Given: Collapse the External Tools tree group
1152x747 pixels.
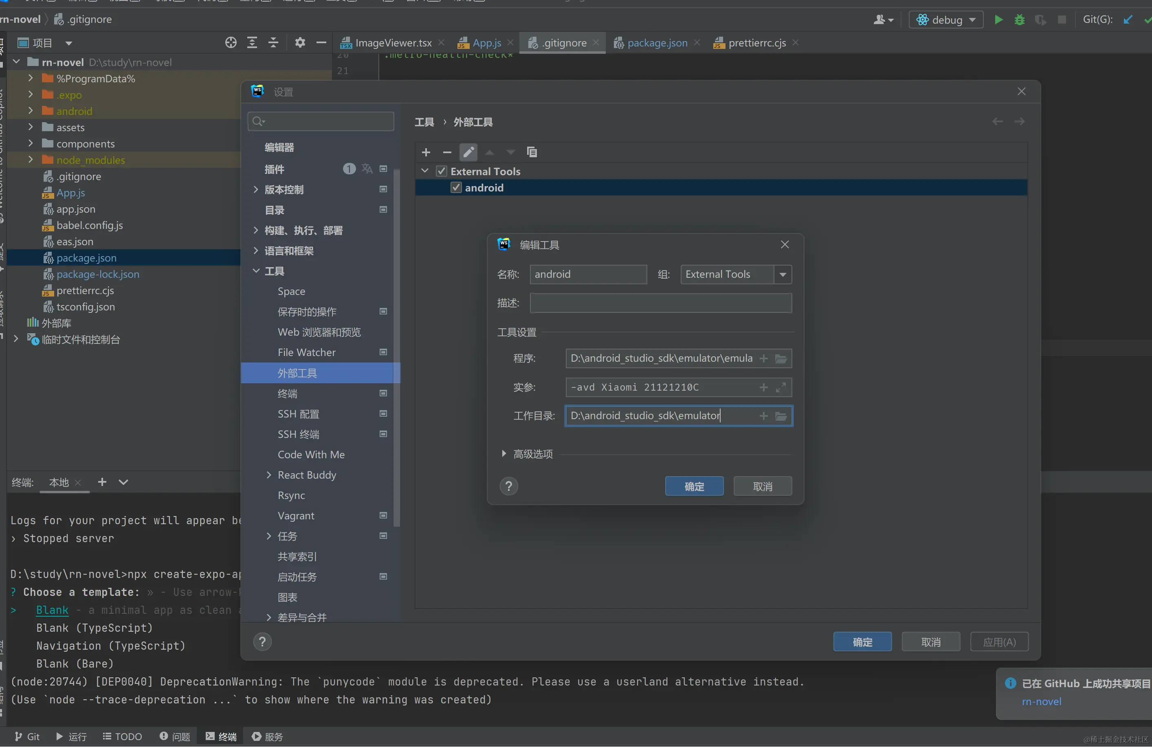Looking at the screenshot, I should [425, 171].
